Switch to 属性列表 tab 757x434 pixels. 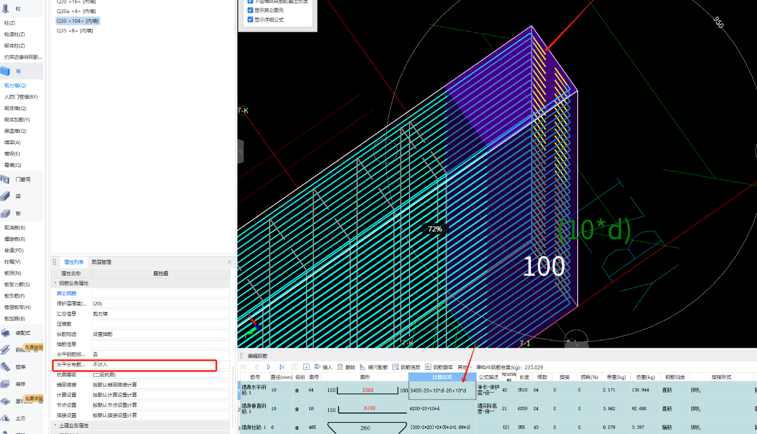[x=74, y=262]
